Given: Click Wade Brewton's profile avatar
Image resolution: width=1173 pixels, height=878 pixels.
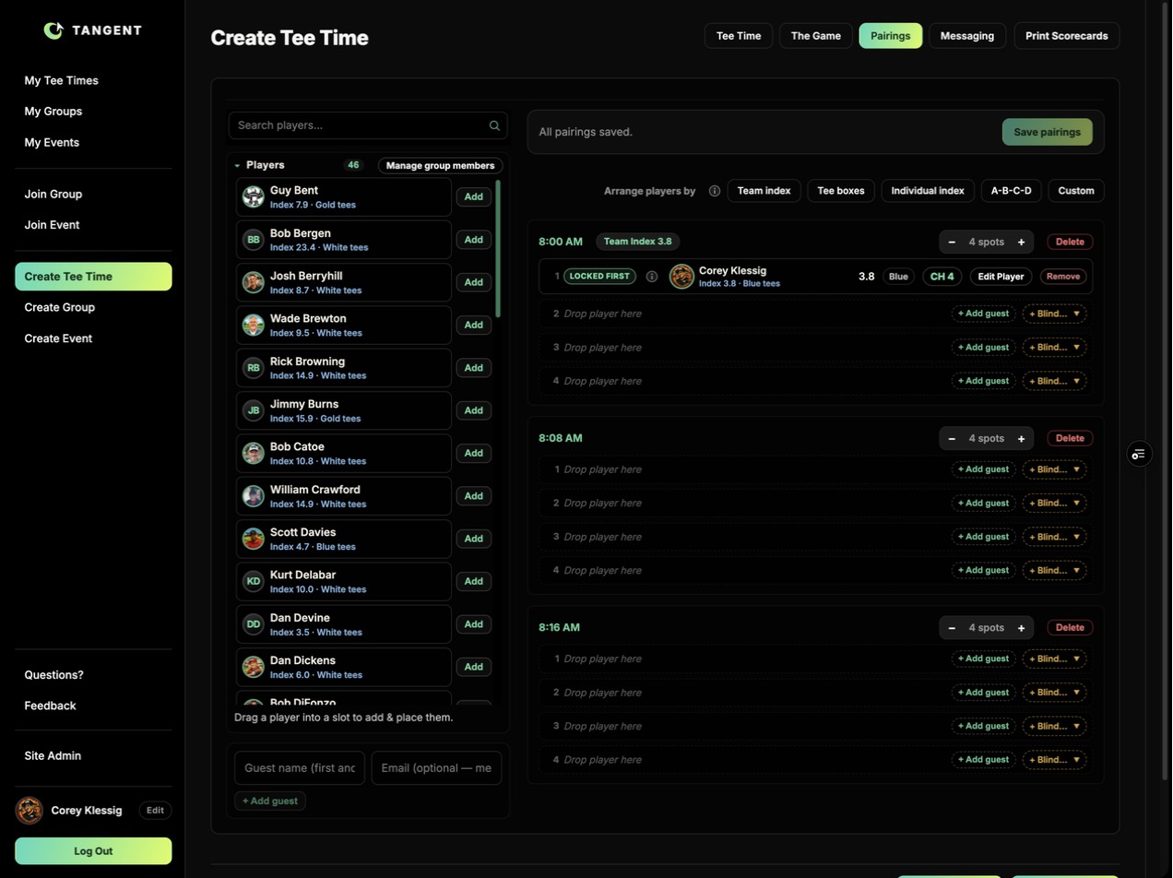Looking at the screenshot, I should pyautogui.click(x=254, y=325).
